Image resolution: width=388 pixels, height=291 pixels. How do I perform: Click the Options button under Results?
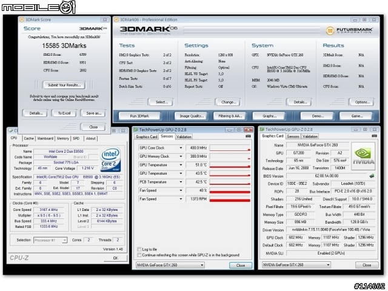(x=362, y=102)
